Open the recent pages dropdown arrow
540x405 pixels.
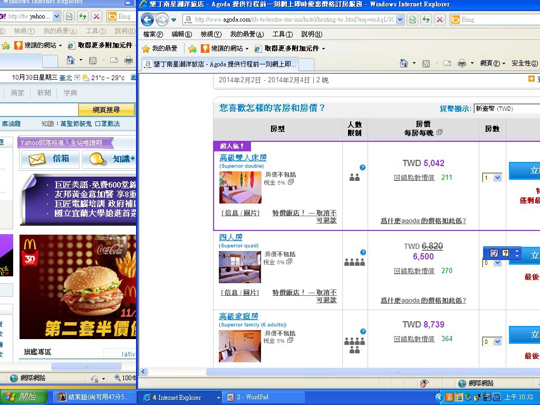tap(174, 20)
